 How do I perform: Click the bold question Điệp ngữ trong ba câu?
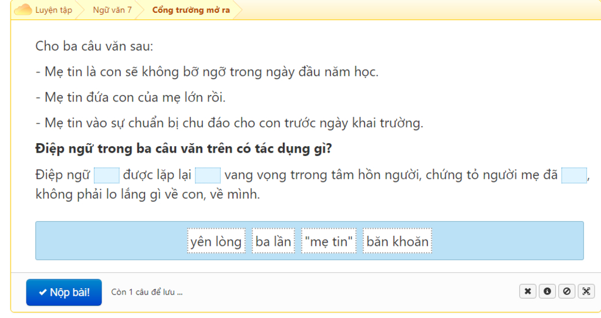(x=184, y=148)
